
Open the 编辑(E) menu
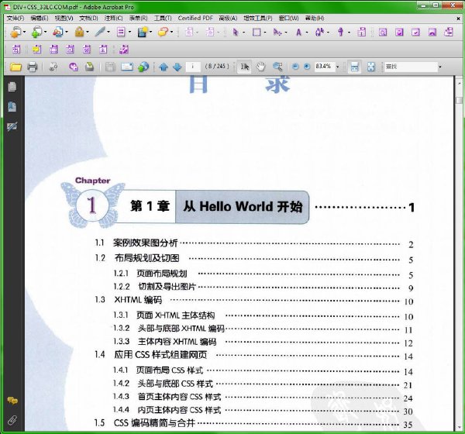[x=40, y=19]
